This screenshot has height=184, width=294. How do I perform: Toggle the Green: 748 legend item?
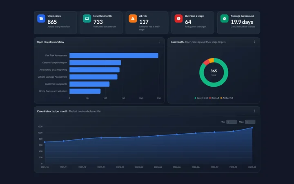[x=201, y=98]
